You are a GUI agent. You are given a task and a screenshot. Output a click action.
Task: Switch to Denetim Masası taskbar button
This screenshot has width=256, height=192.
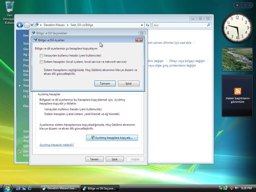60,188
